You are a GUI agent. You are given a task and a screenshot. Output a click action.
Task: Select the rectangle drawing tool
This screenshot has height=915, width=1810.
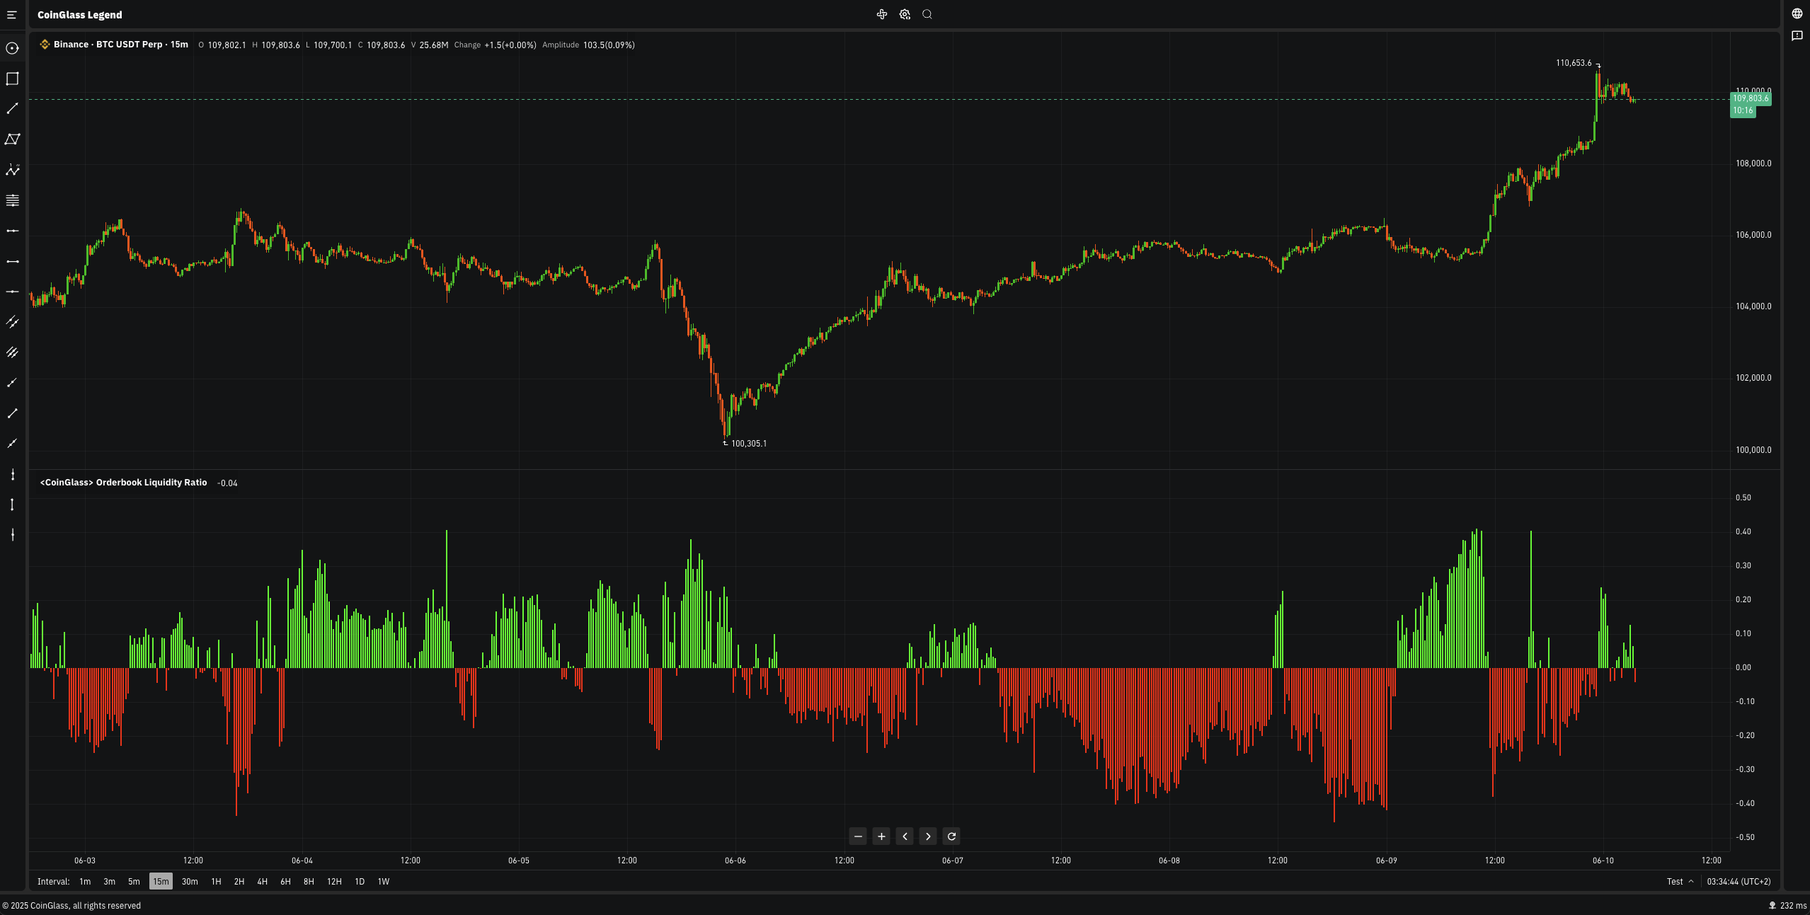pyautogui.click(x=12, y=79)
